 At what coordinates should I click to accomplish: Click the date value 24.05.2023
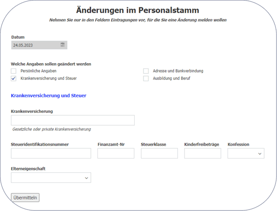pos(23,45)
